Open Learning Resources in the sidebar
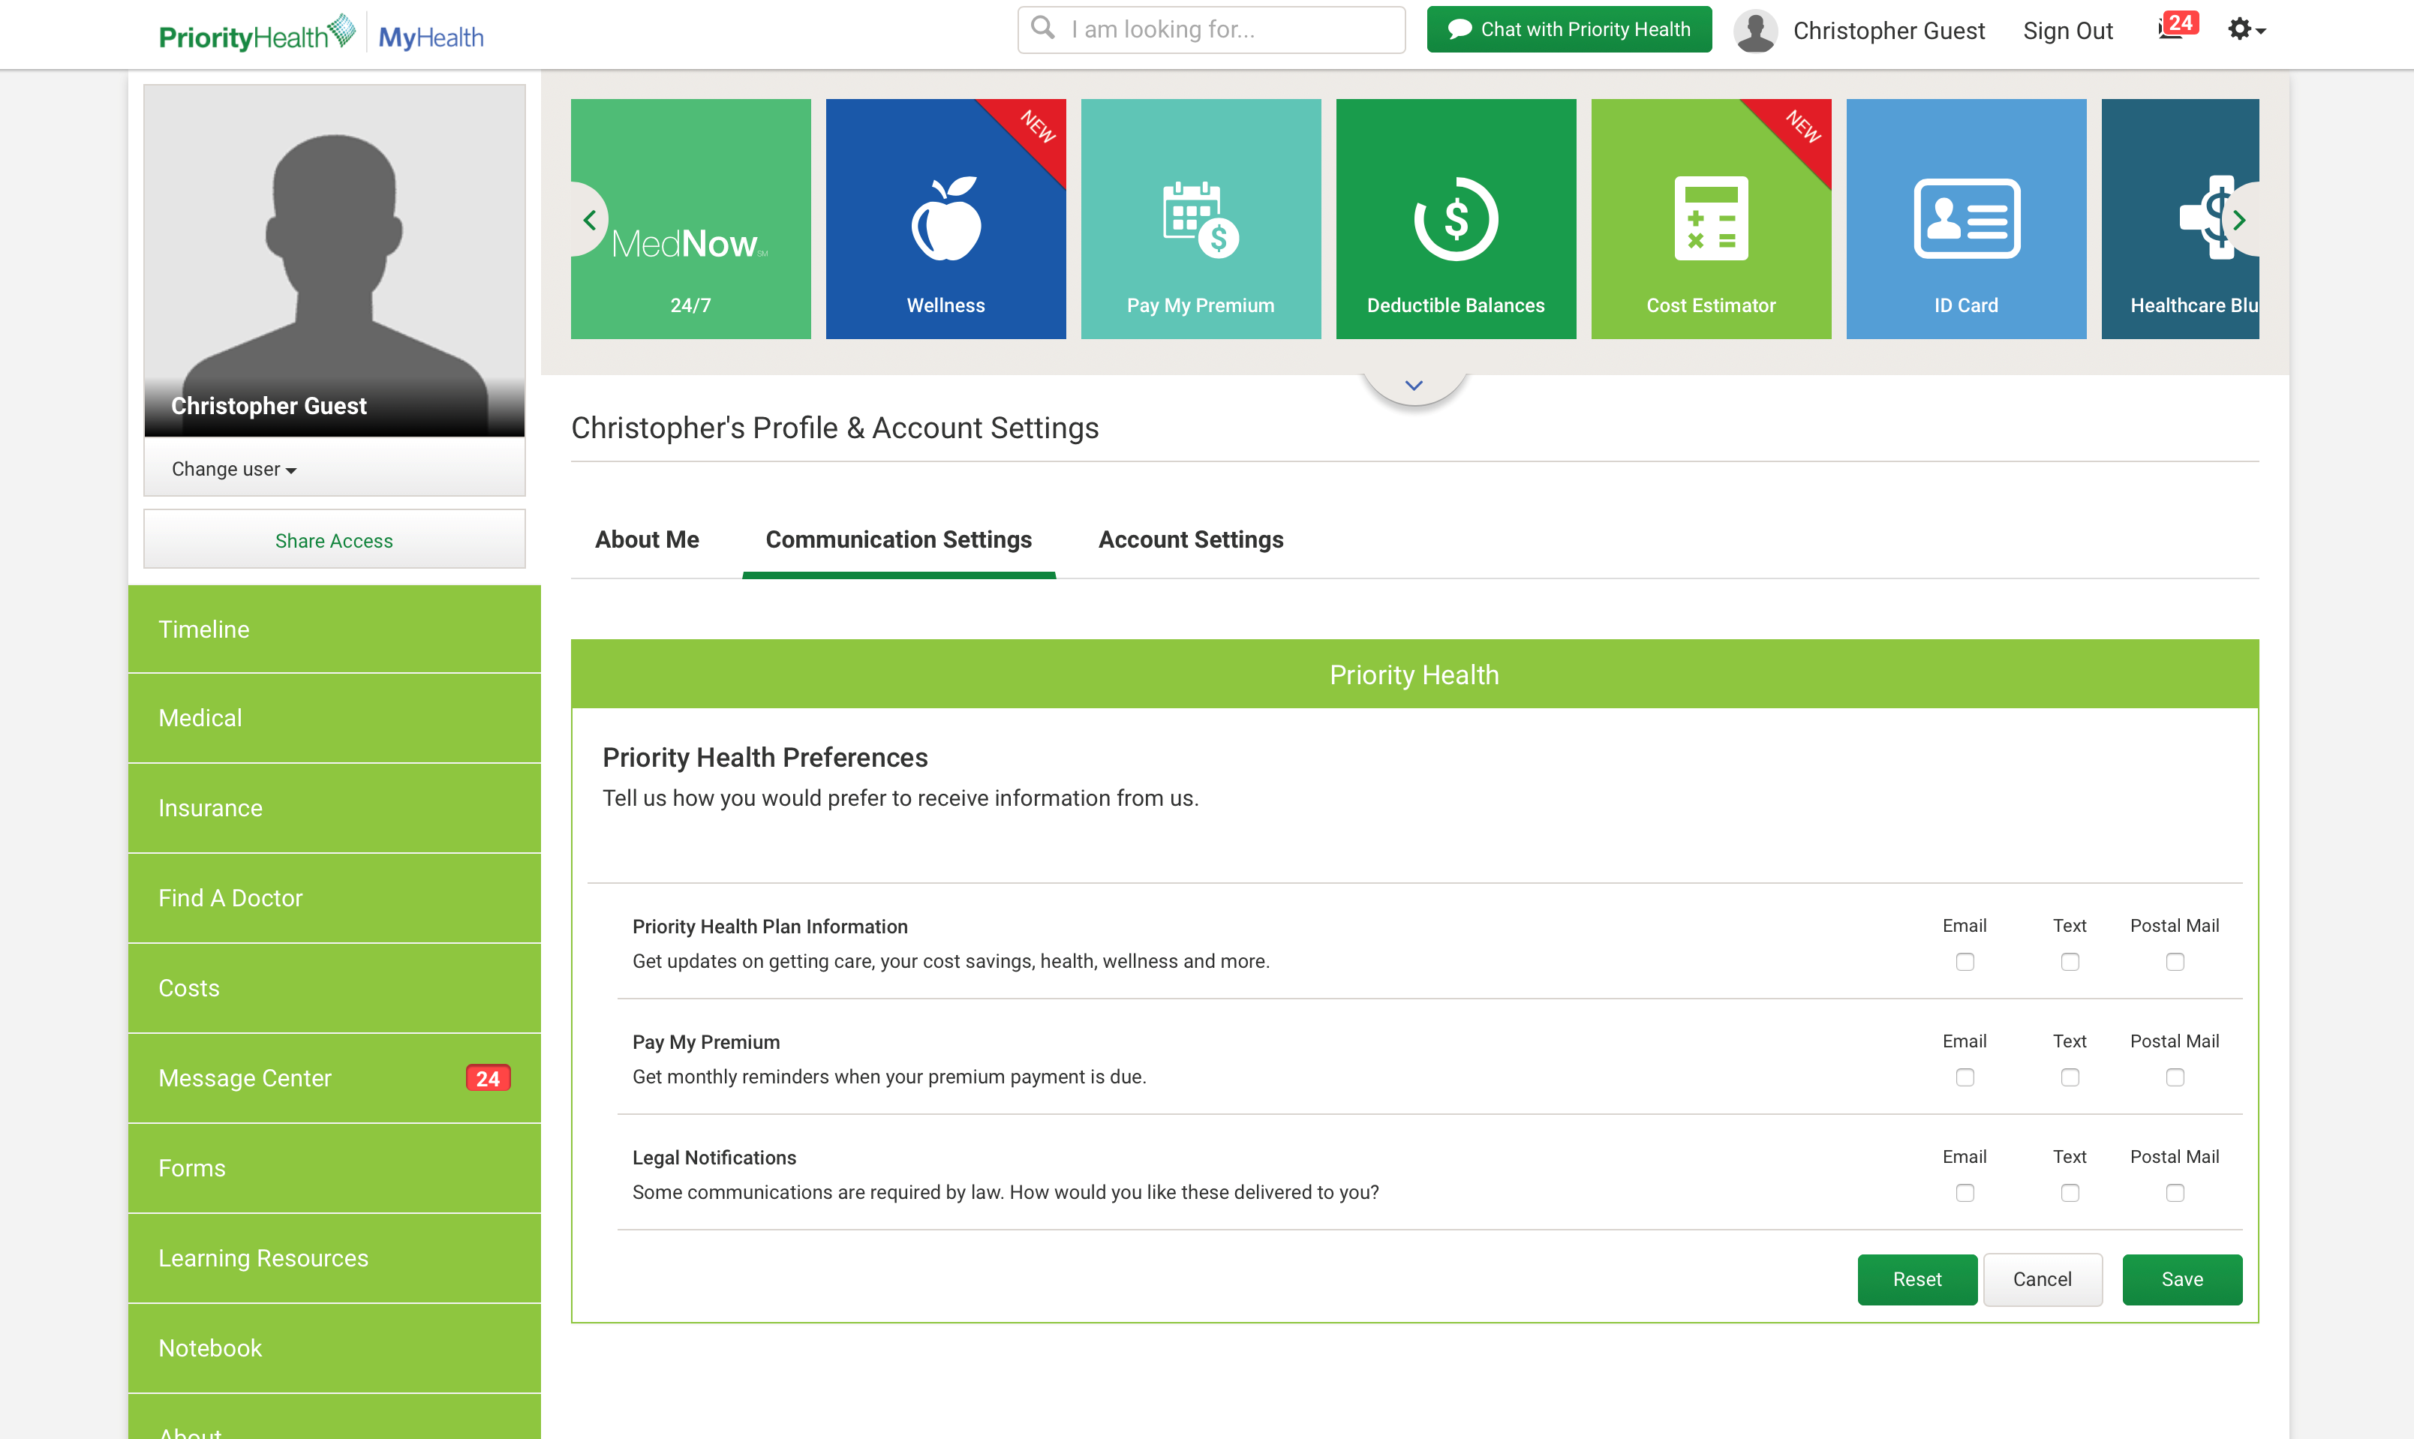 point(335,1259)
